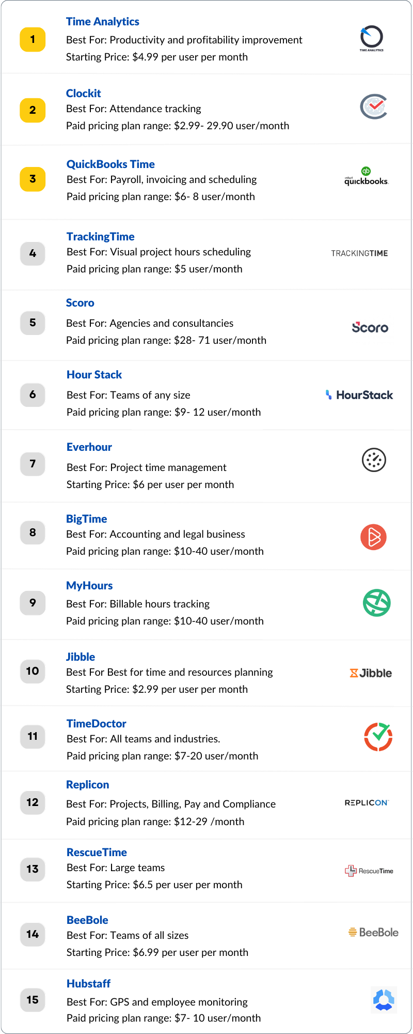Click the MyHours green logo
The height and width of the screenshot is (1034, 413).
(x=377, y=603)
